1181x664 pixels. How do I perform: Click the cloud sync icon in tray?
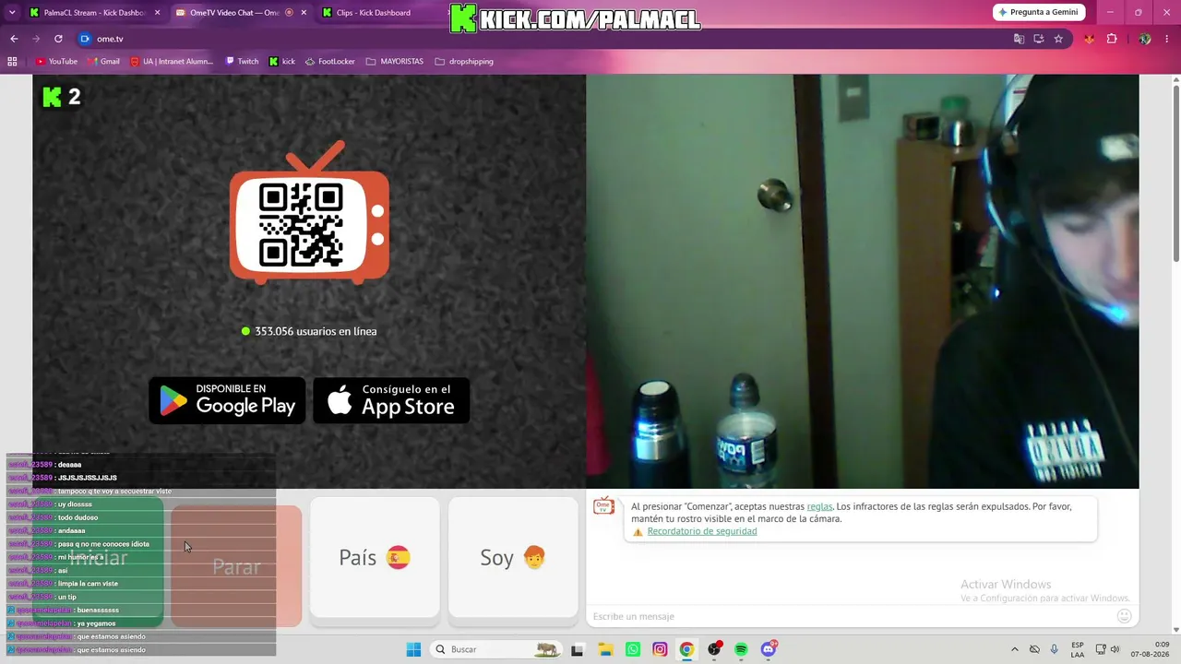pos(1034,649)
